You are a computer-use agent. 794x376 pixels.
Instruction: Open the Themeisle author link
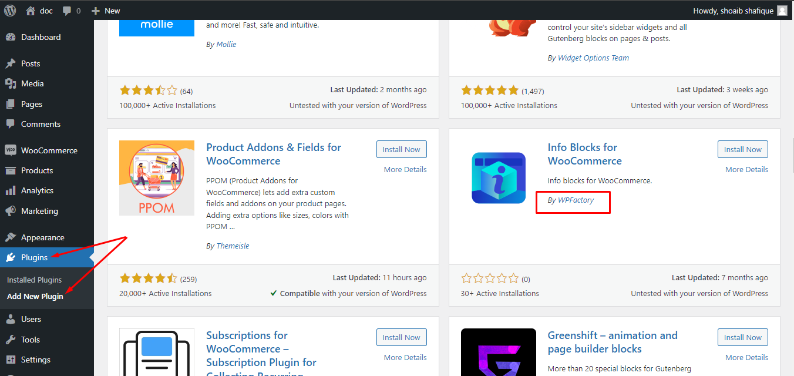click(233, 246)
